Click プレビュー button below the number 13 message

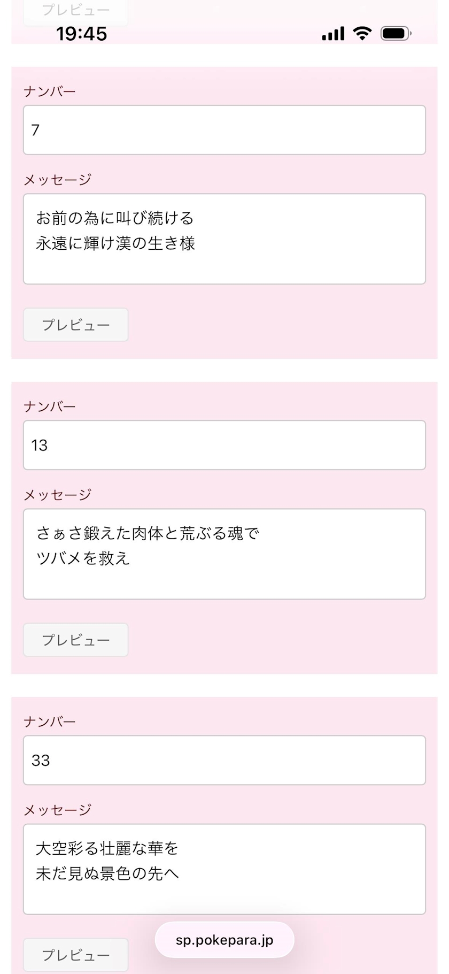[x=76, y=640]
